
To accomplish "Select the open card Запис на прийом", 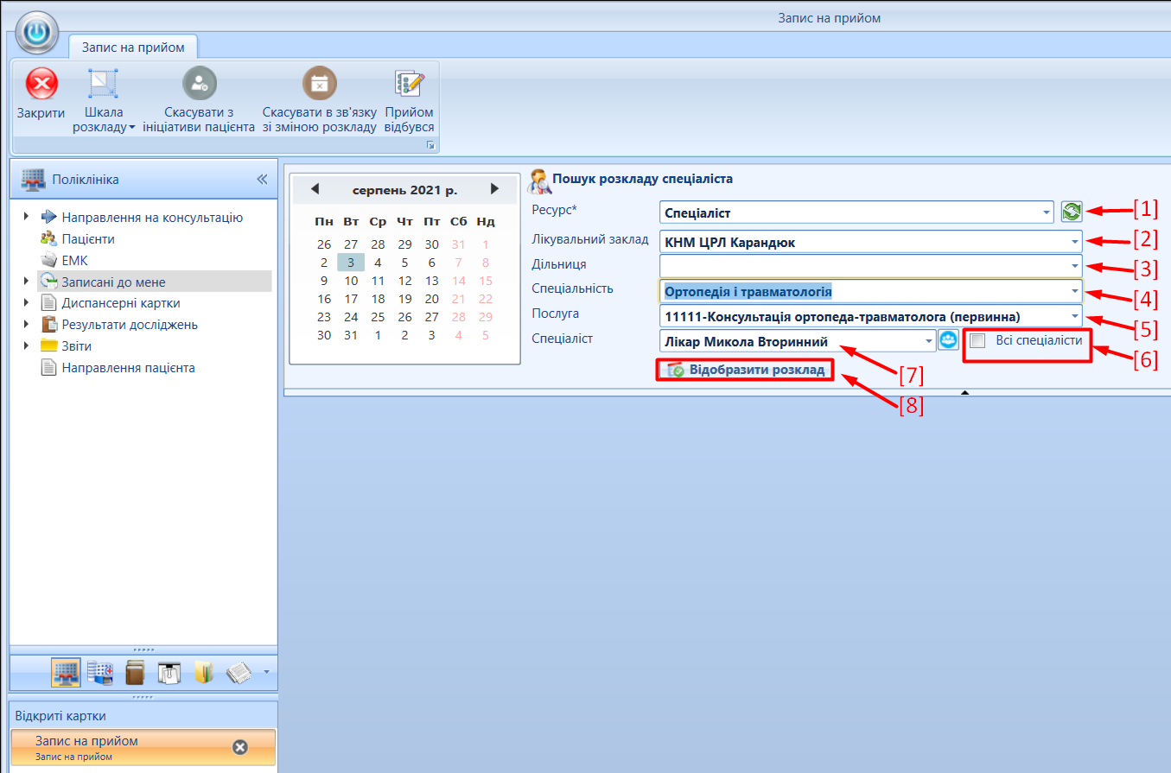I will (143, 747).
